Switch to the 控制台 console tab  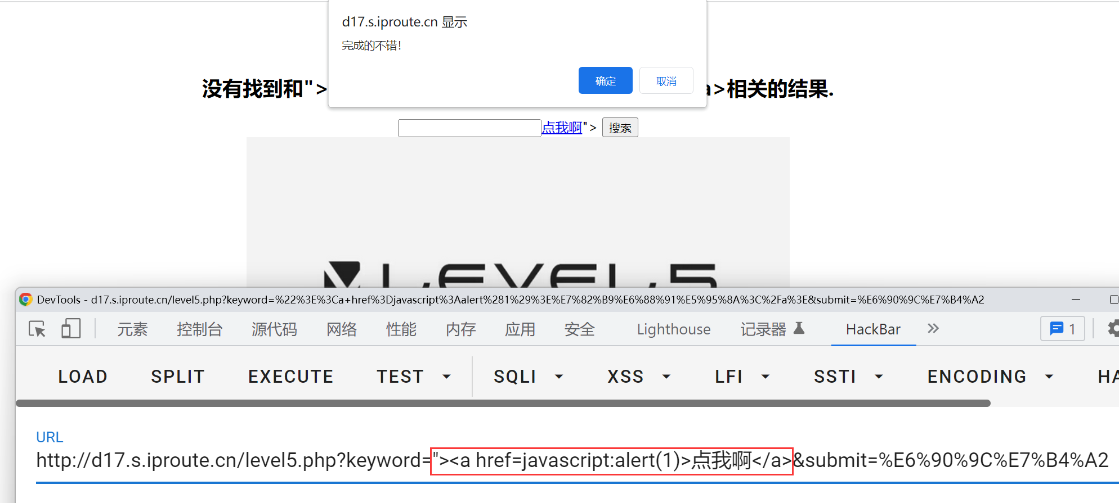coord(199,329)
